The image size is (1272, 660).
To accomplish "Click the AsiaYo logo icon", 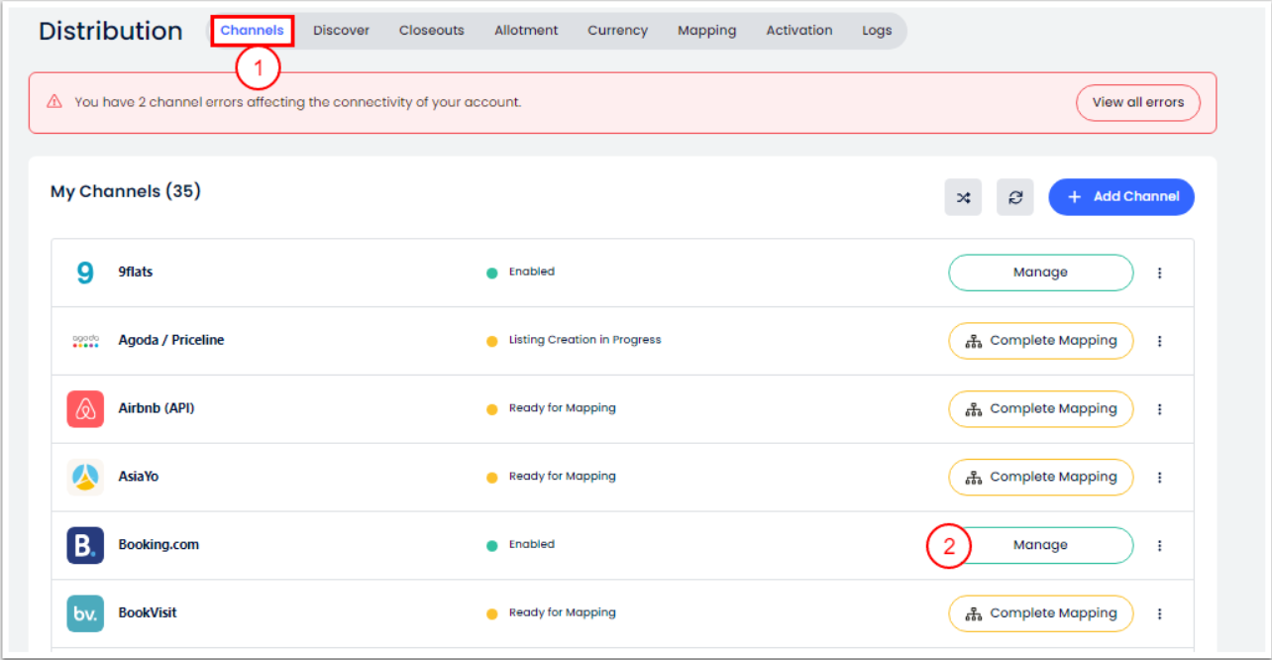I will [x=85, y=478].
